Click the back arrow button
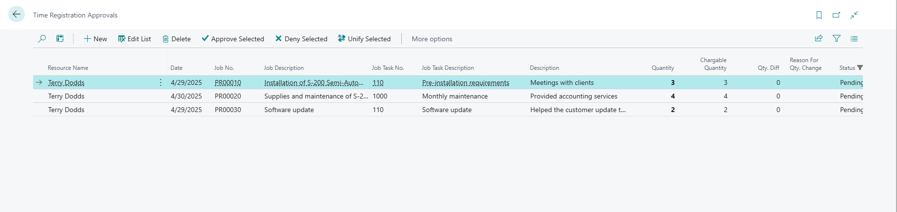Image resolution: width=897 pixels, height=212 pixels. point(17,15)
